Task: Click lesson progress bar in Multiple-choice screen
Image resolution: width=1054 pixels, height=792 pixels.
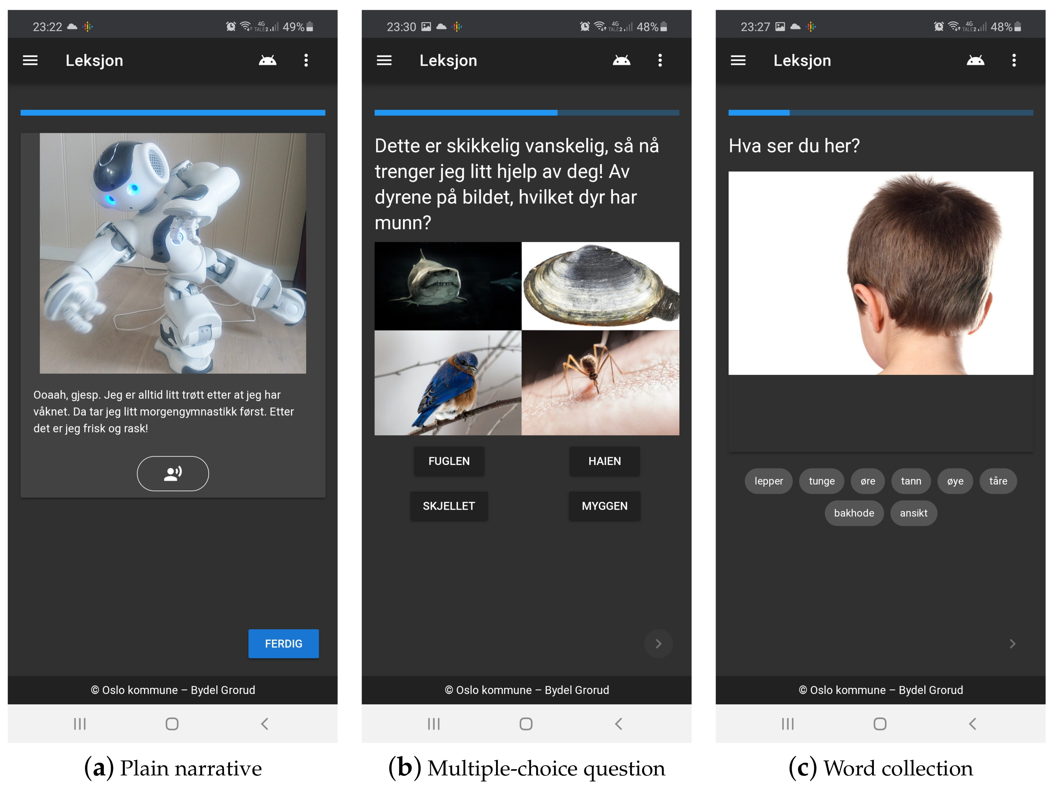Action: click(x=527, y=113)
